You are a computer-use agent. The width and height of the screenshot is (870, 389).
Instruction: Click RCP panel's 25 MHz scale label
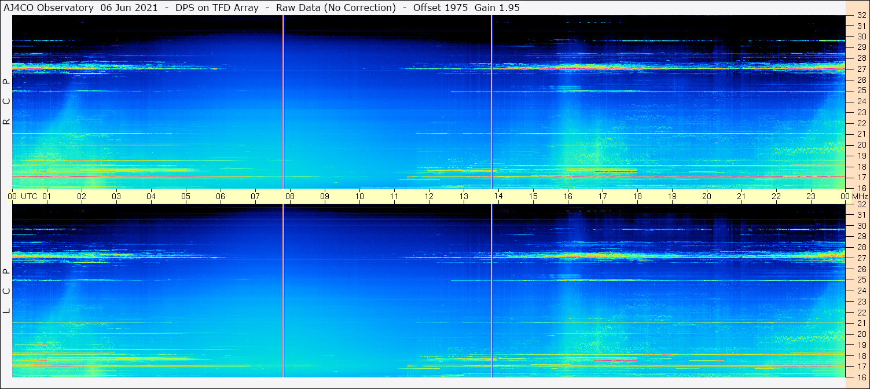point(861,90)
